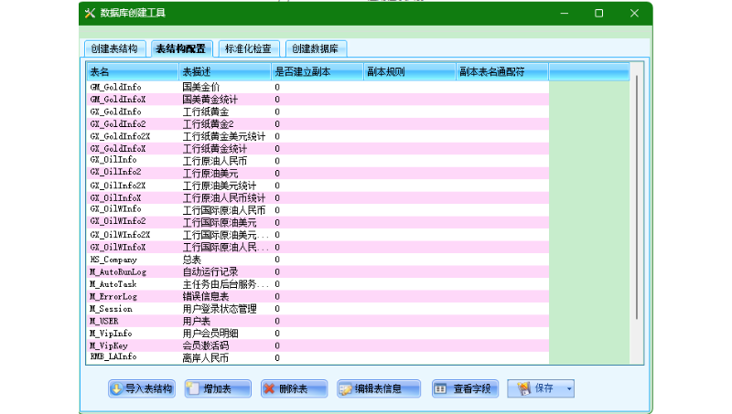Select the GX_OilInfo2X row
732x414 pixels.
pos(318,186)
